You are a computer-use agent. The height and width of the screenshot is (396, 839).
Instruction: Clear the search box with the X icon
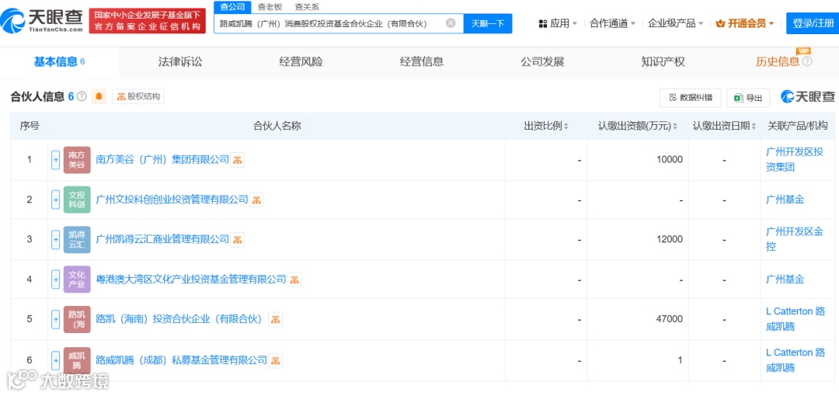pyautogui.click(x=451, y=23)
